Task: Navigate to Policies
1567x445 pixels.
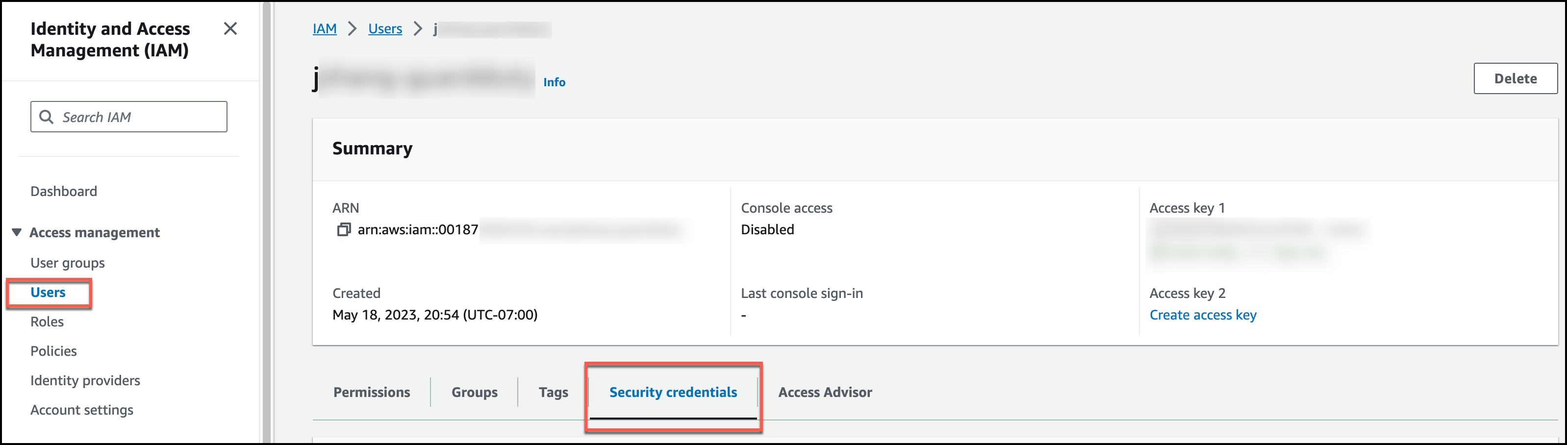Action: click(x=53, y=351)
